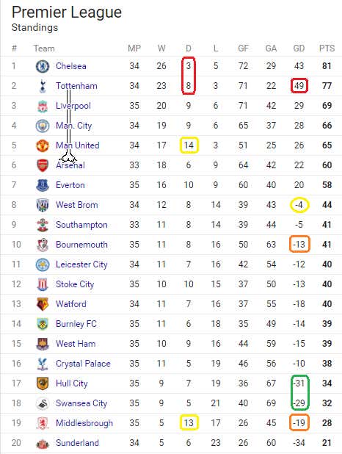Click the Hull City tiger crest

coord(43,383)
